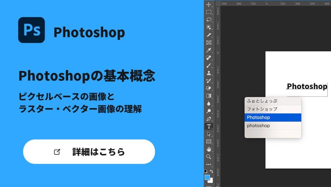Choose the Gradient tool
Screen dimensions: 331x187
[x=209, y=96]
